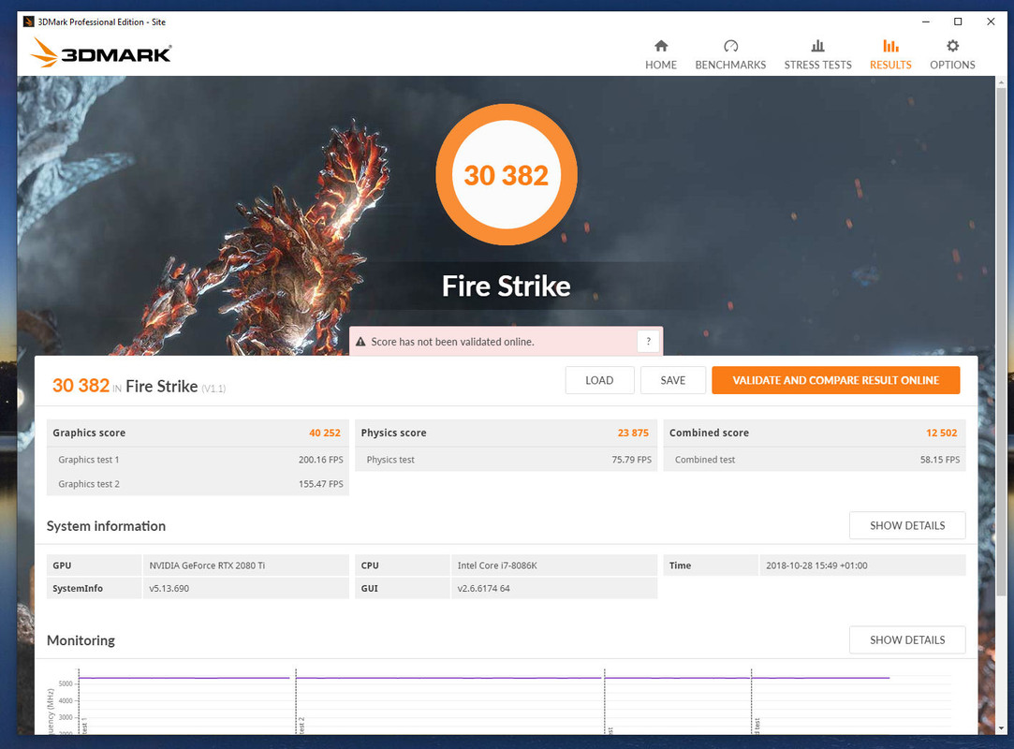Click SystemInfo value v5.13.690
The height and width of the screenshot is (749, 1014).
[169, 589]
